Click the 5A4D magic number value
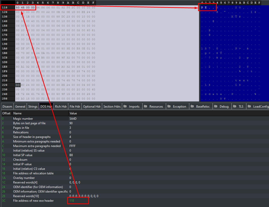 [x=73, y=119]
